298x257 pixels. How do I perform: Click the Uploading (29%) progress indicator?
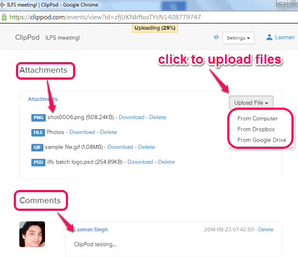[x=155, y=28]
